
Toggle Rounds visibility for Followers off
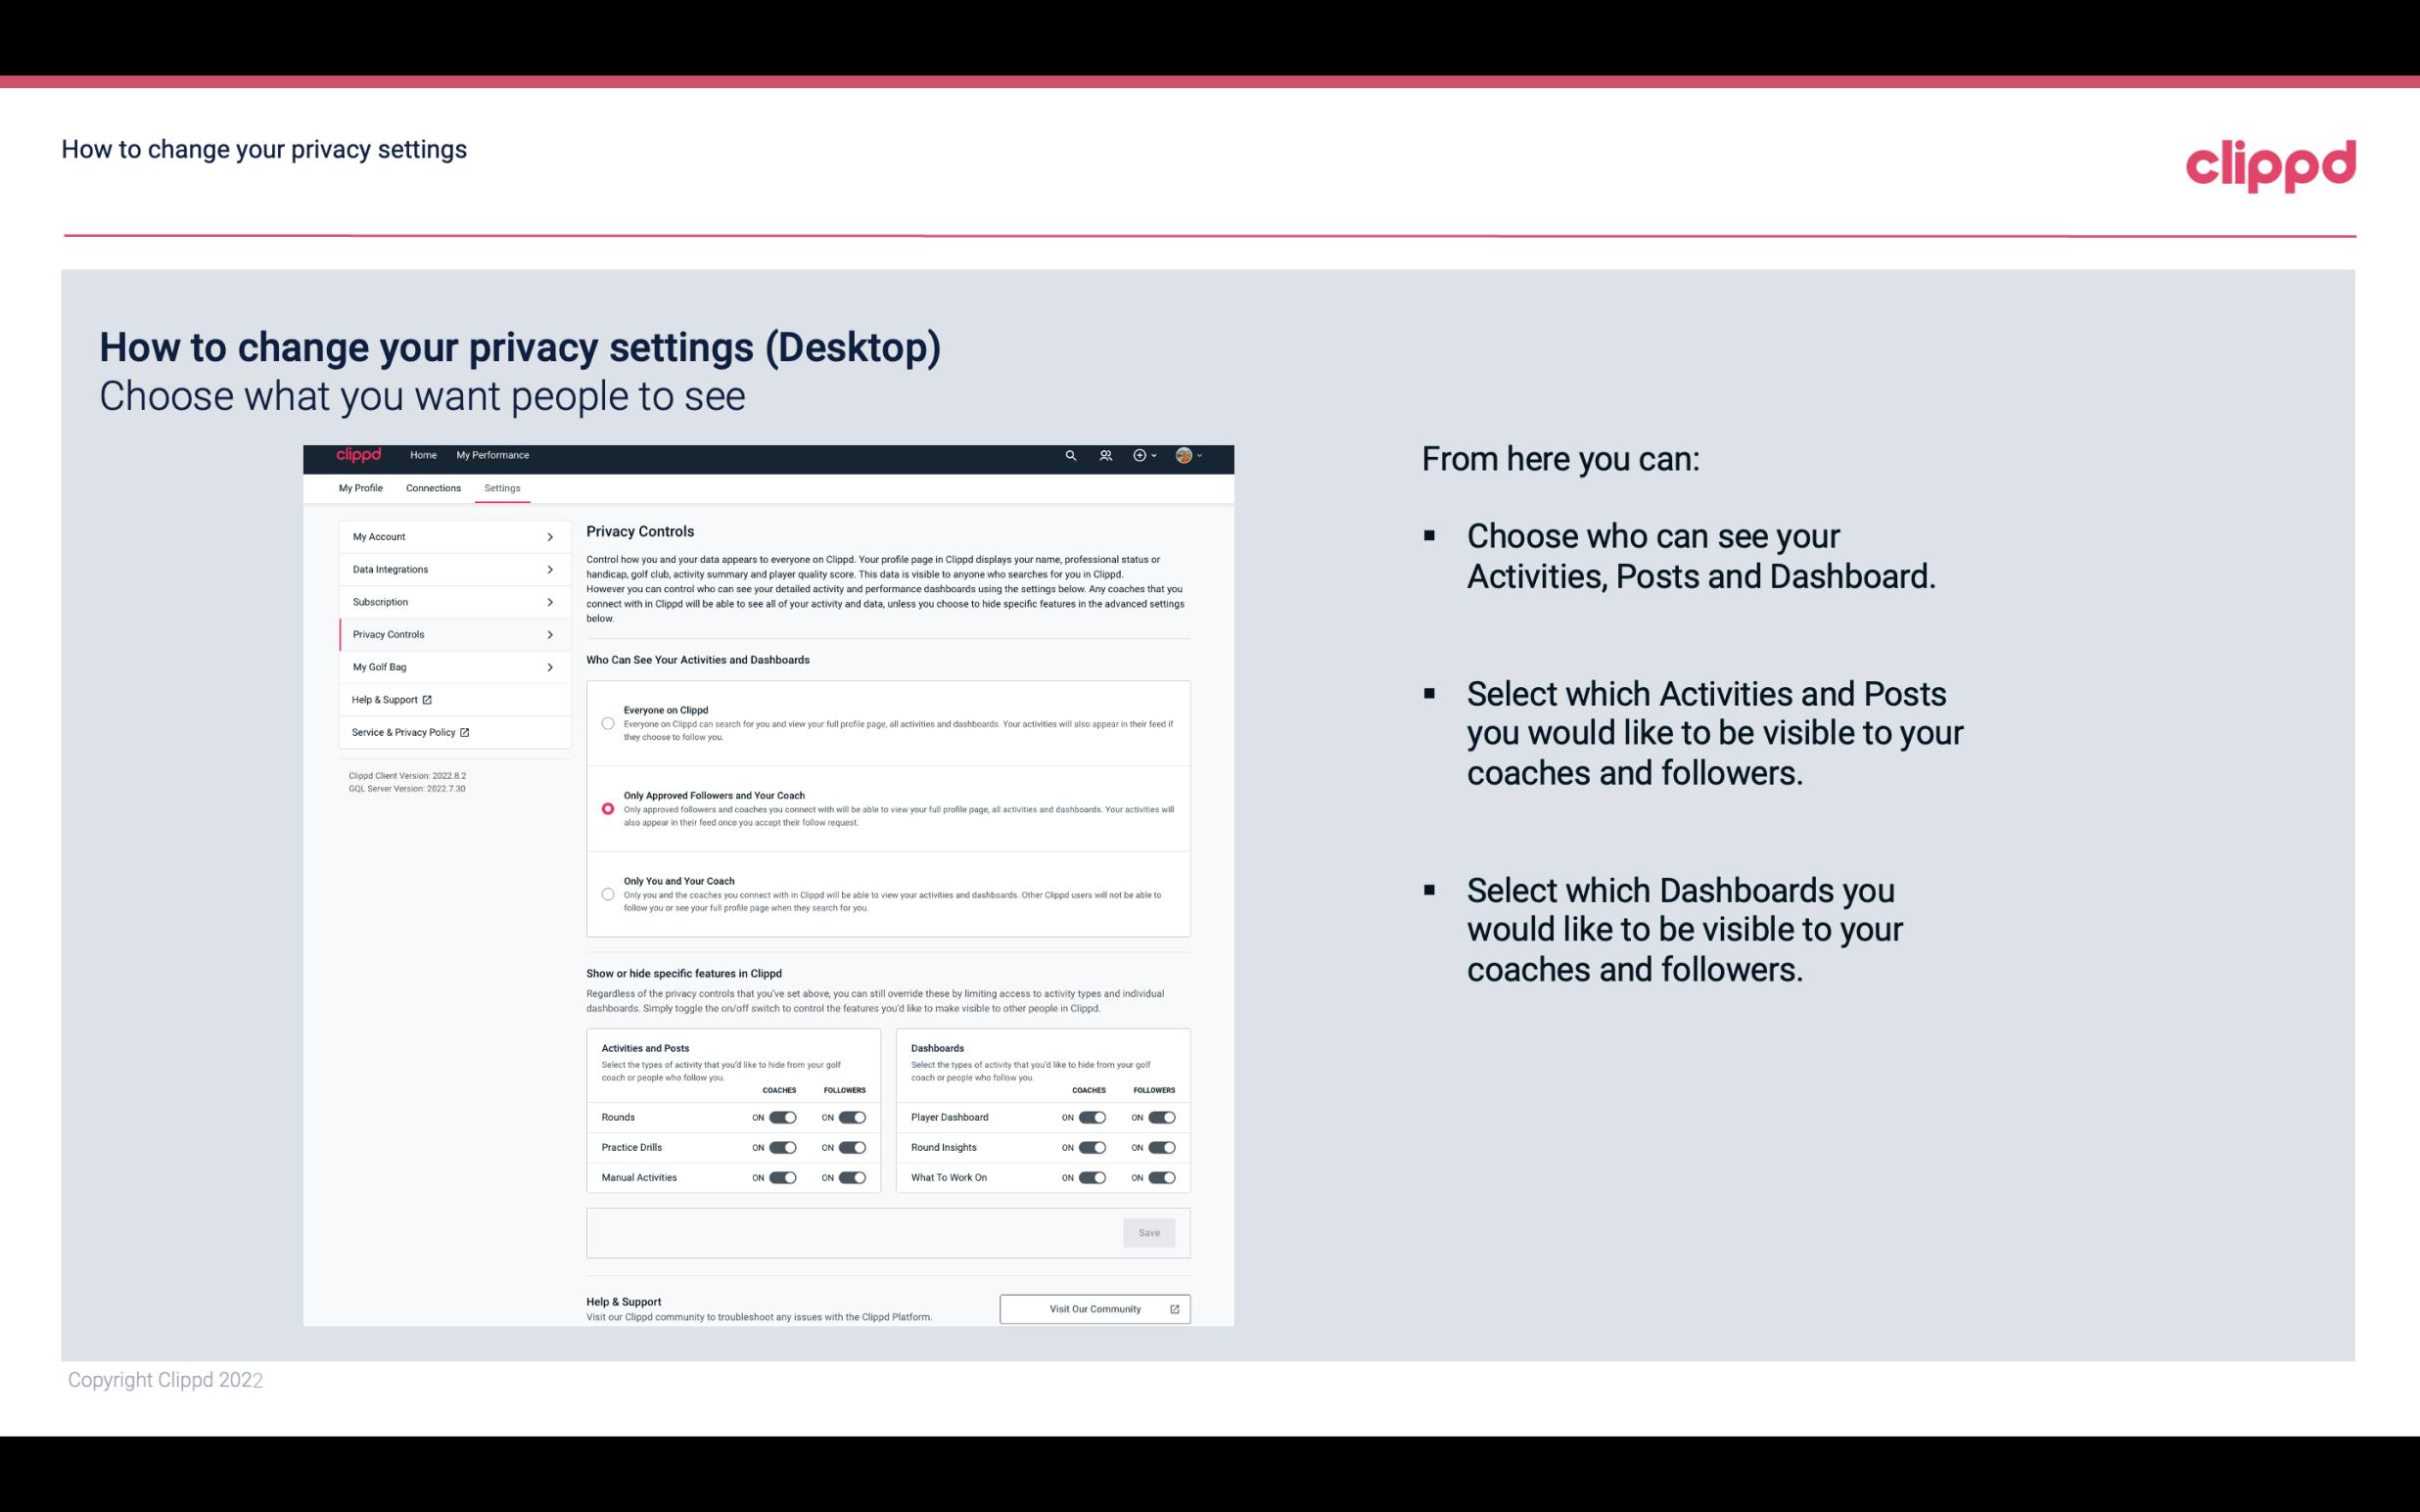(x=852, y=1117)
